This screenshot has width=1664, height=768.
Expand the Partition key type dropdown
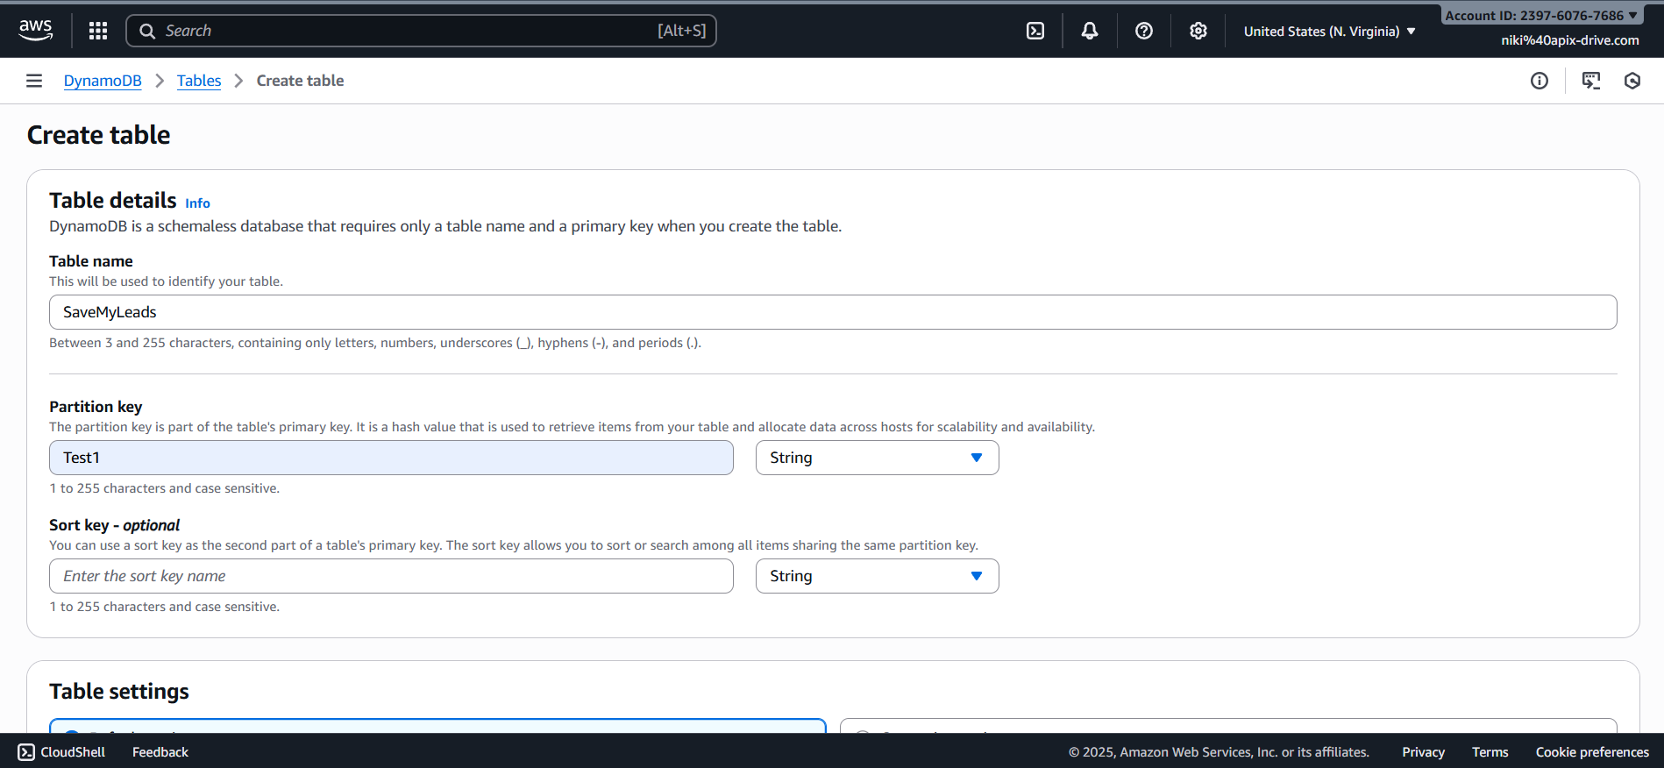pos(877,458)
